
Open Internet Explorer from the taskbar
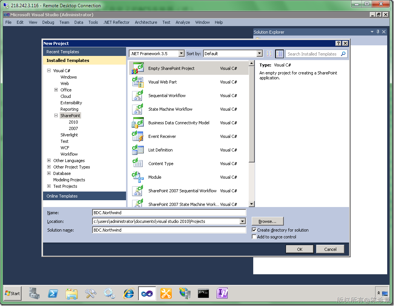(128, 293)
